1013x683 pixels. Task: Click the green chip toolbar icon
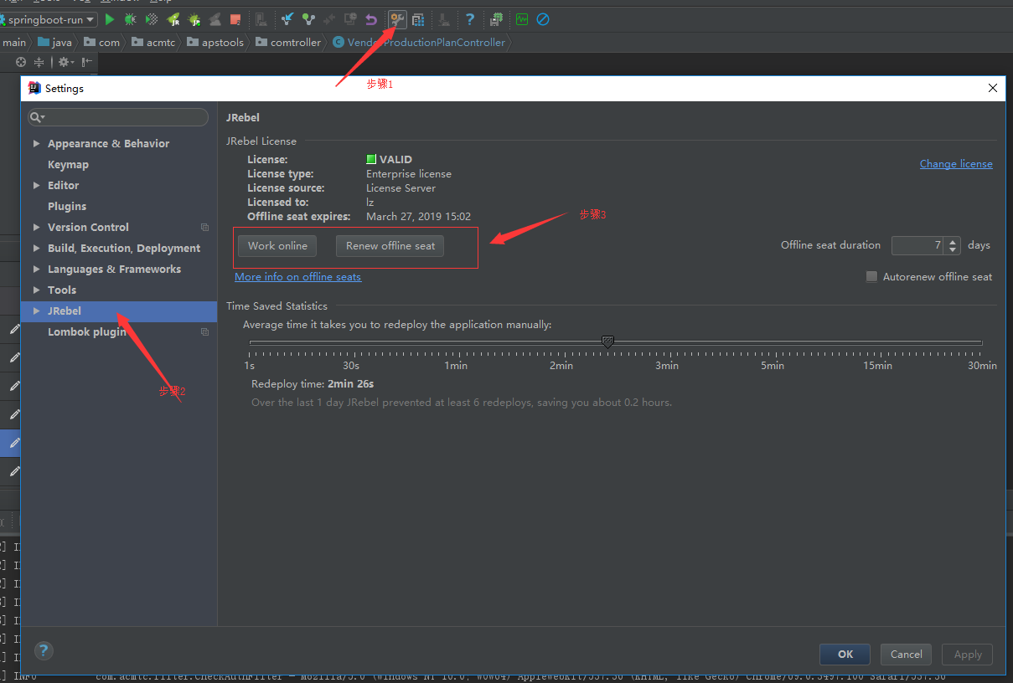click(x=496, y=18)
